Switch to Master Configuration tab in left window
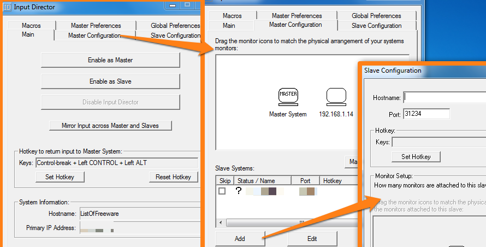The height and width of the screenshot is (247, 486). [x=94, y=36]
